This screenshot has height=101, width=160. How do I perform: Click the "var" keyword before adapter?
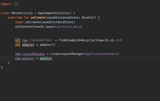click(18, 45)
